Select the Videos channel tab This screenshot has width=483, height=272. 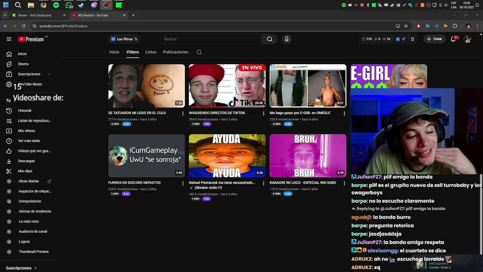(x=132, y=52)
